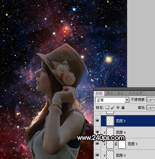Viewport: 155px width, 159px height.
Task: Select the 图层 5 layer thumbnail
Action: click(x=110, y=121)
